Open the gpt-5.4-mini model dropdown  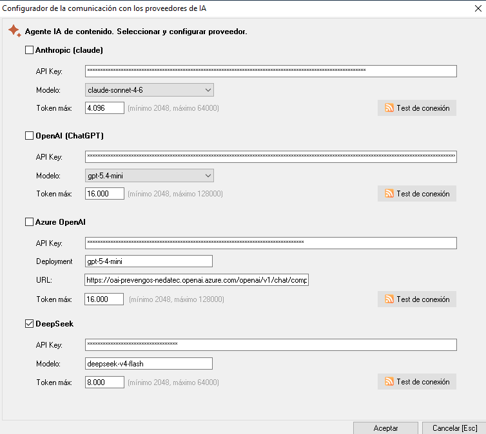tap(150, 176)
